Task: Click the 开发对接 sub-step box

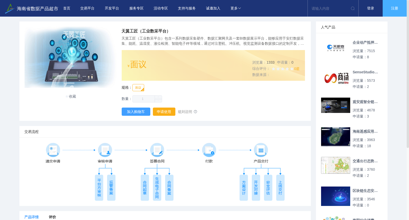Action: [256, 188]
